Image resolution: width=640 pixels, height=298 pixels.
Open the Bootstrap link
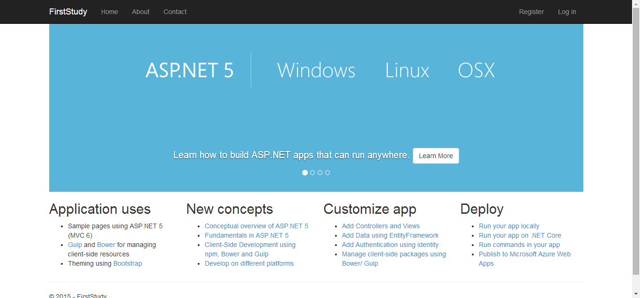[x=127, y=263]
